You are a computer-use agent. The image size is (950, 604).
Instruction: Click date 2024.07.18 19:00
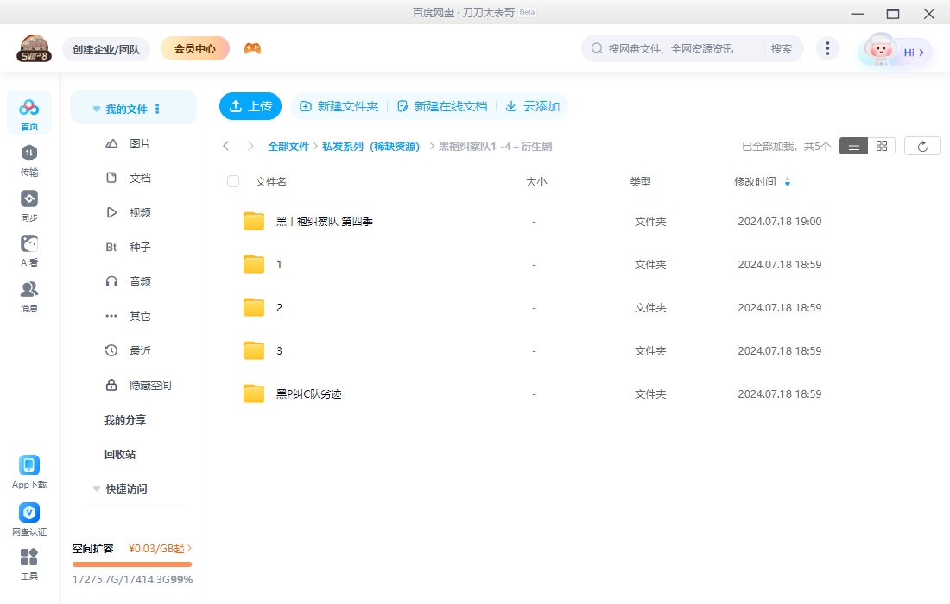[x=780, y=222]
